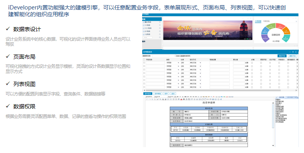Click the 数据权限 heading

pyautogui.click(x=24, y=106)
